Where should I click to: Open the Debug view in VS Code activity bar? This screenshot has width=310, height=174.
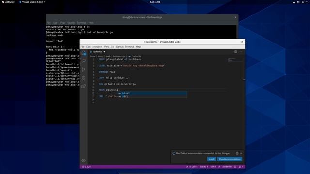[84, 78]
